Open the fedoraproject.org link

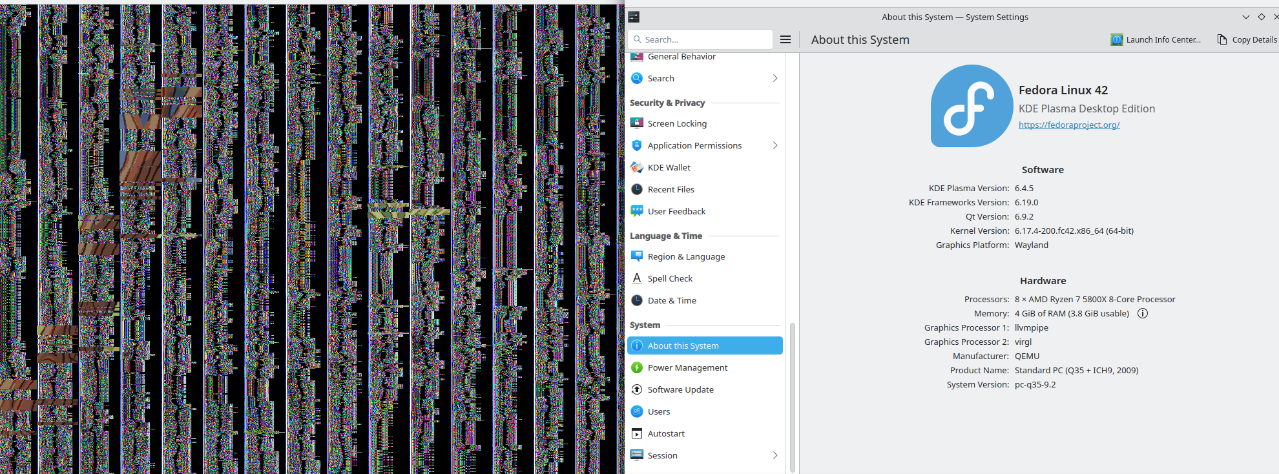coord(1069,125)
